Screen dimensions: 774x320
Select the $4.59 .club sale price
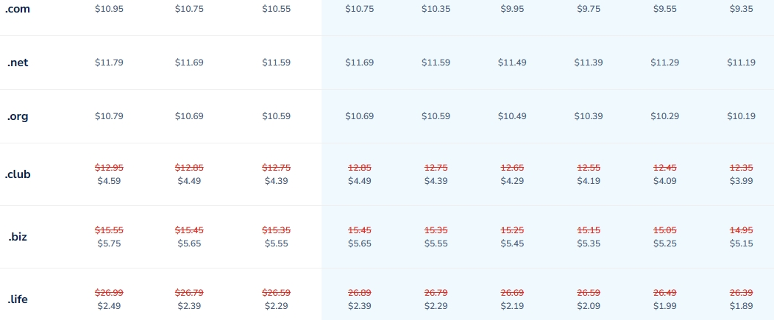click(109, 181)
